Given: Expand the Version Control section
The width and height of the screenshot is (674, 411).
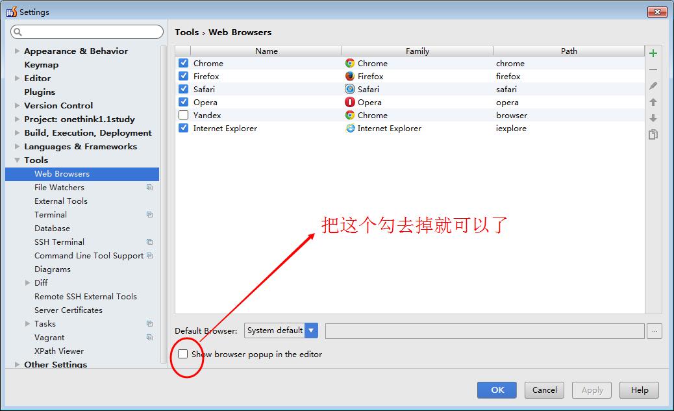Looking at the screenshot, I should tap(17, 105).
